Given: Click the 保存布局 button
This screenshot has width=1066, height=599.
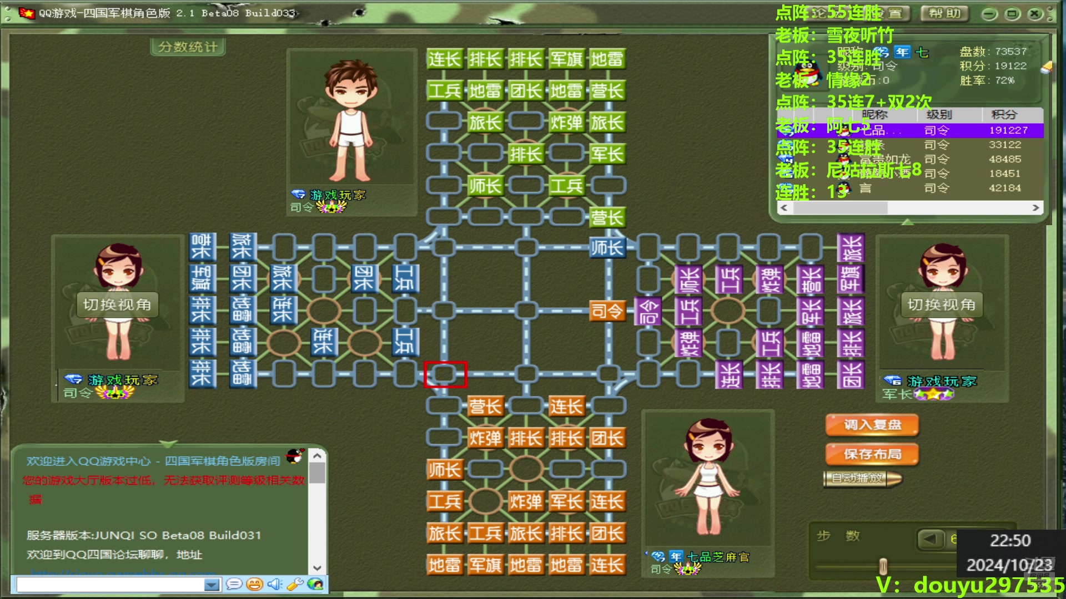Looking at the screenshot, I should pyautogui.click(x=872, y=454).
